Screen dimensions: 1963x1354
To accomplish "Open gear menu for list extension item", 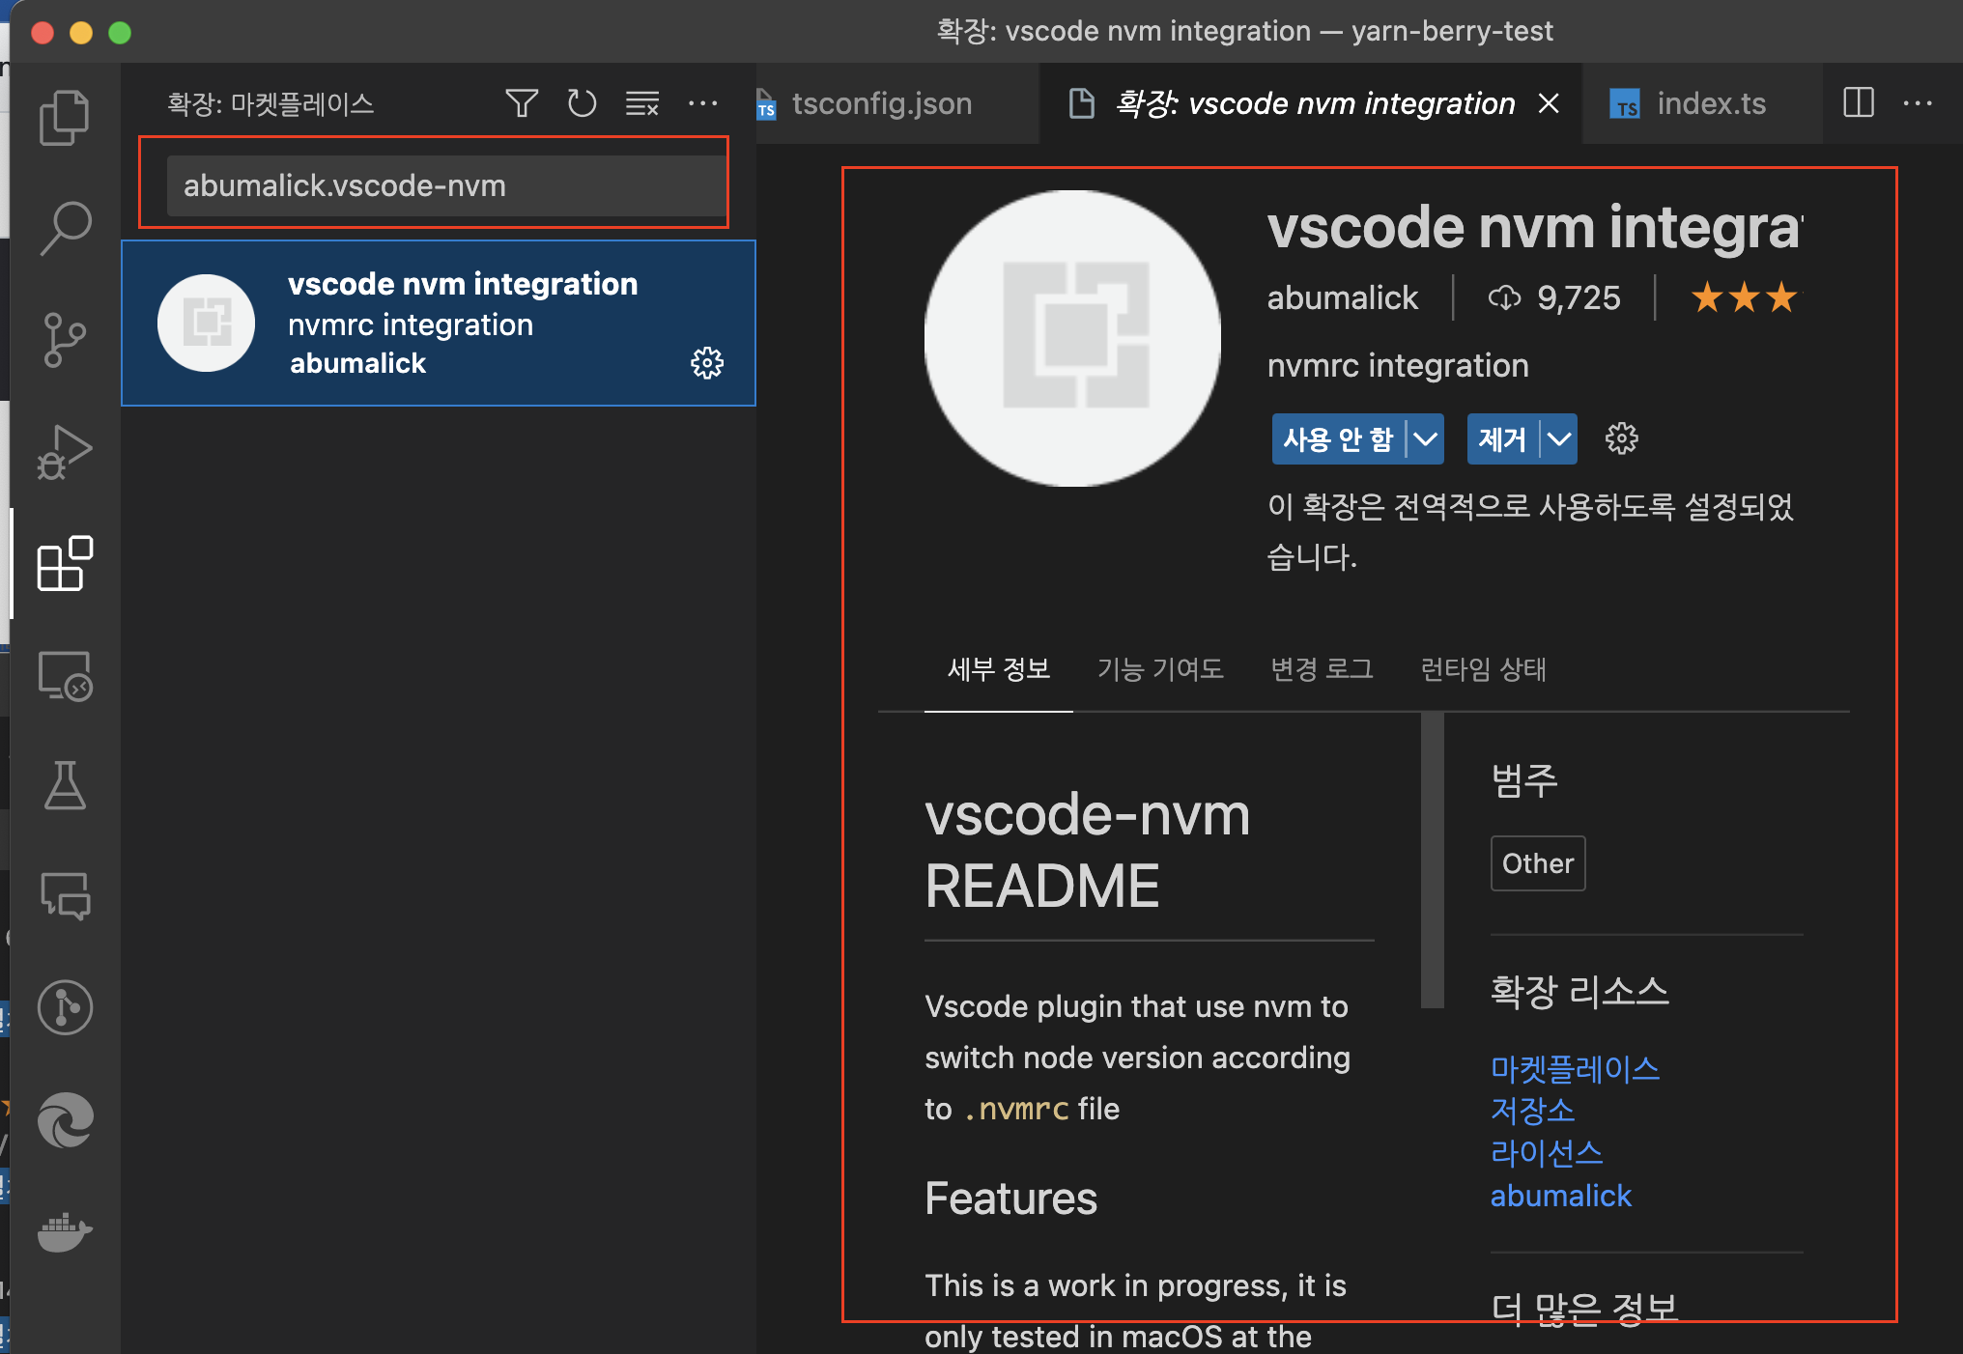I will tap(707, 363).
